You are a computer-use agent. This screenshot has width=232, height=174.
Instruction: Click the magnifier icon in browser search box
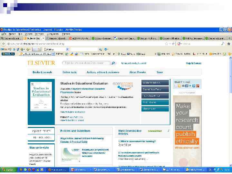tap(223, 43)
